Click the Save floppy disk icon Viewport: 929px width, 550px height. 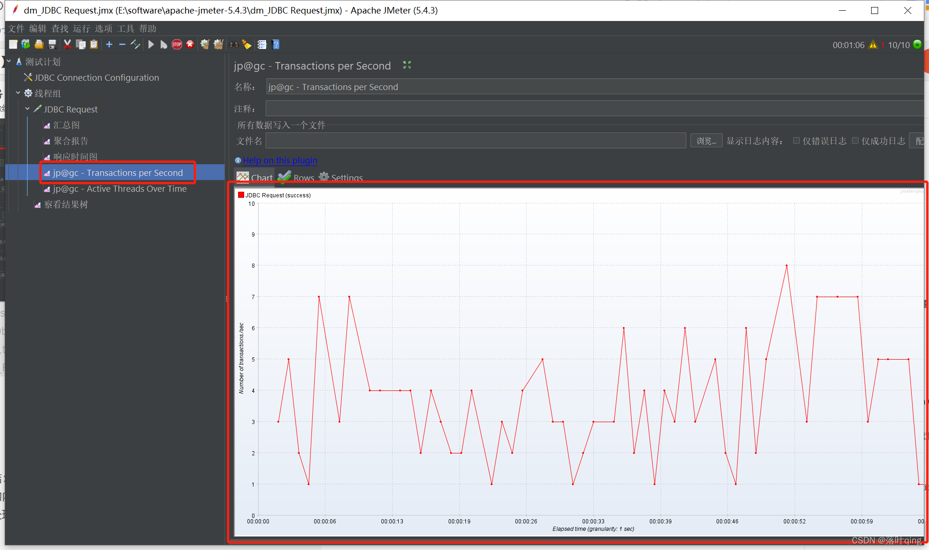click(x=52, y=45)
